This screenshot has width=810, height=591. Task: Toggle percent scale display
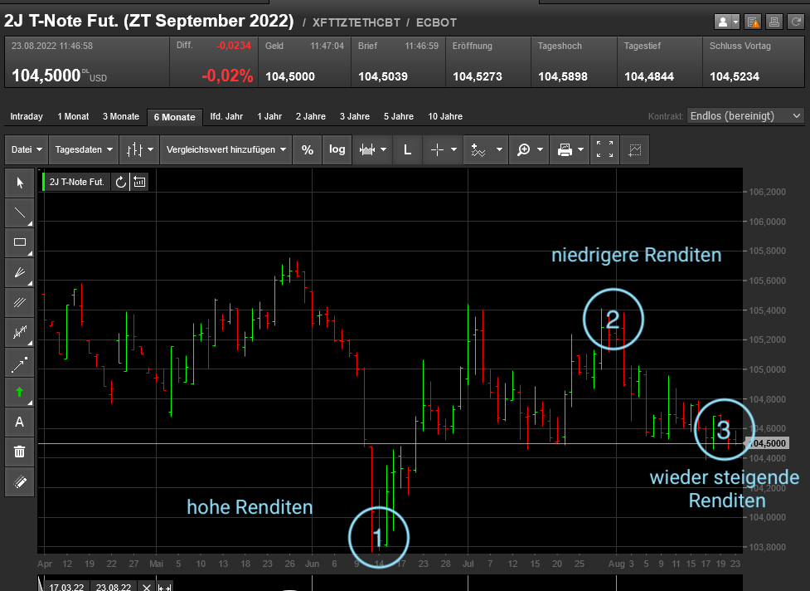click(308, 149)
